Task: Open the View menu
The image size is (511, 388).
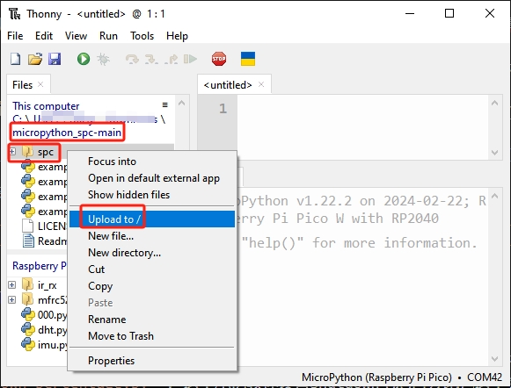Action: (x=76, y=36)
